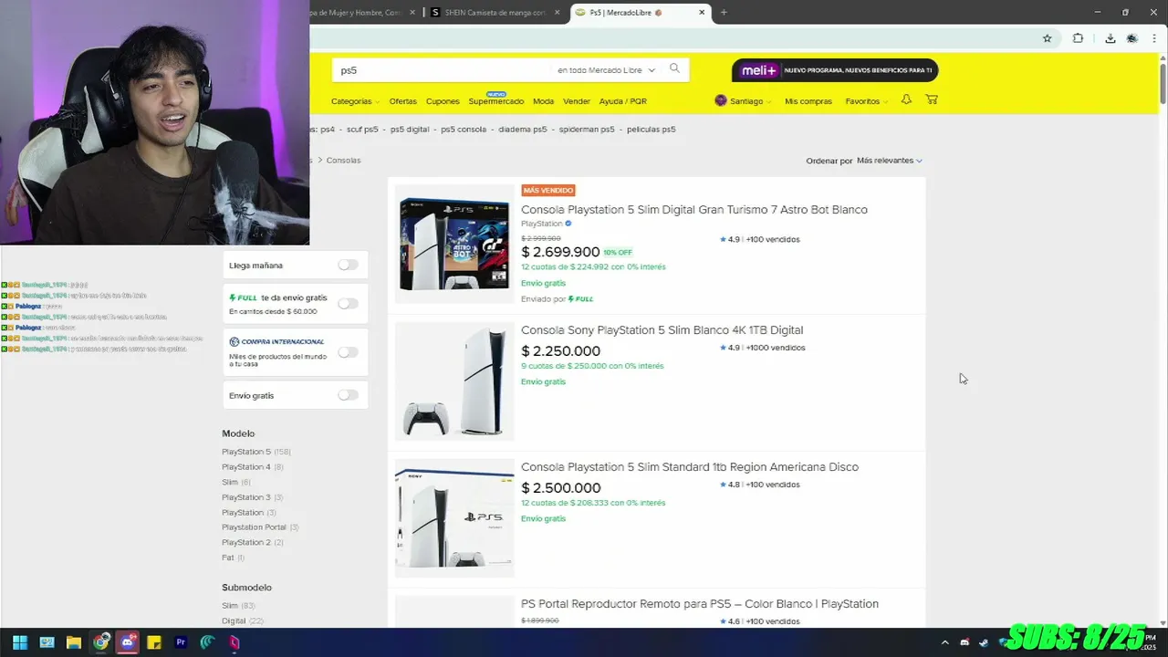Open PS5 Slim Standard Region Americana listing
This screenshot has width=1168, height=657.
coord(690,467)
